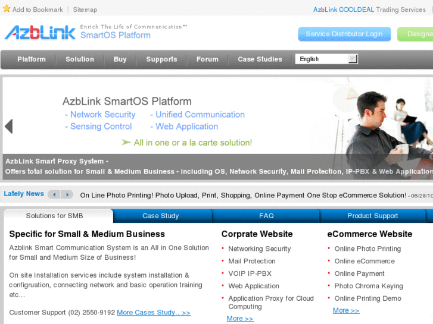Viewport: 433px width, 324px height.
Task: Open the Solution menu
Action: pos(80,59)
